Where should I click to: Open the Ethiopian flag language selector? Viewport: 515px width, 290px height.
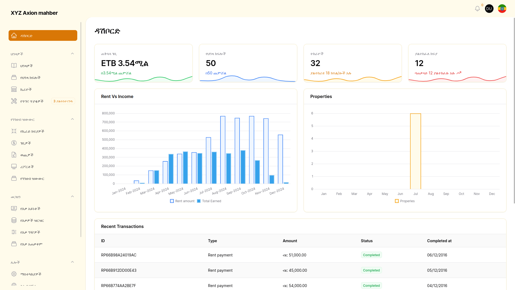[502, 9]
